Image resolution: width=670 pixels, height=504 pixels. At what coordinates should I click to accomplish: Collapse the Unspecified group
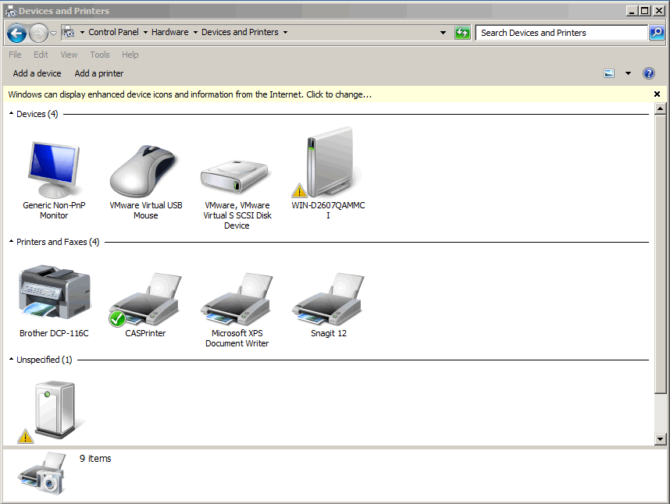[x=11, y=360]
